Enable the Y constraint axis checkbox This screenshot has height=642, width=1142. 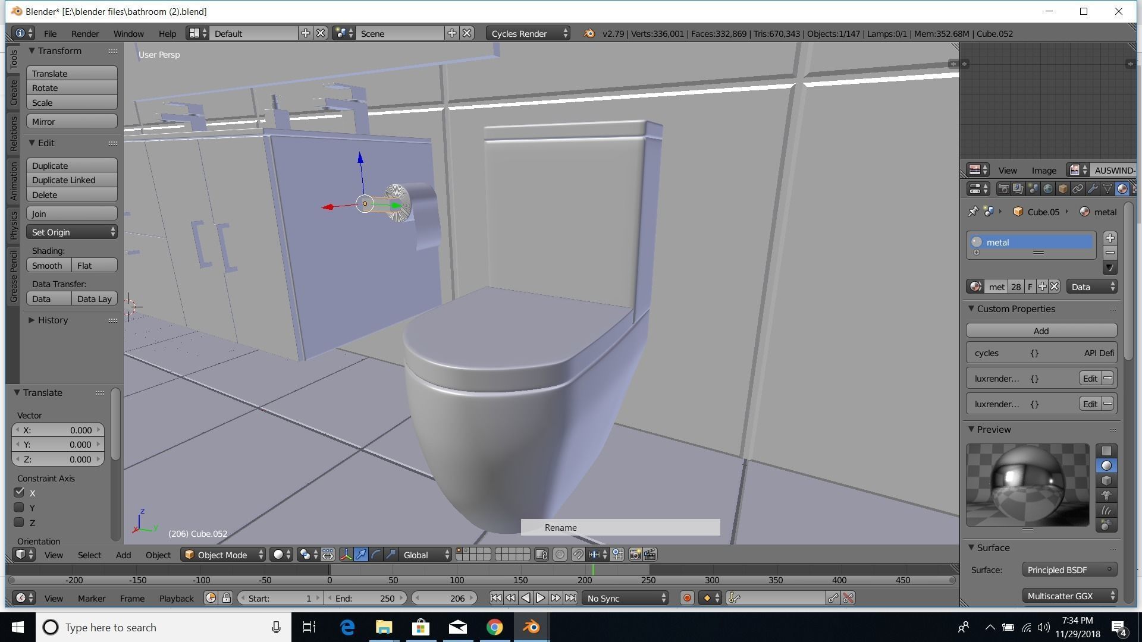pyautogui.click(x=19, y=508)
